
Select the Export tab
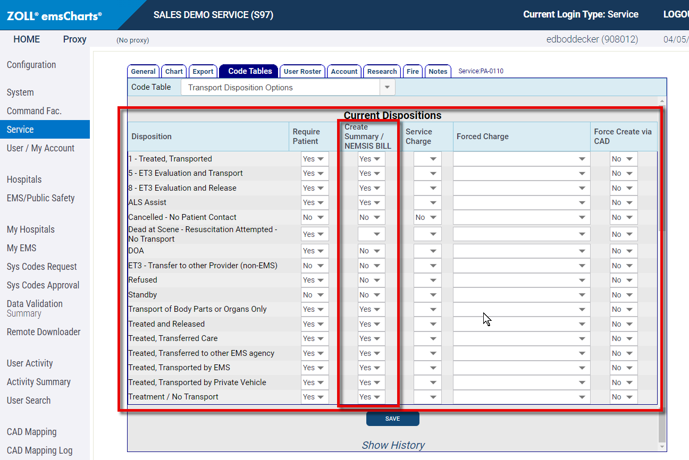coord(203,72)
